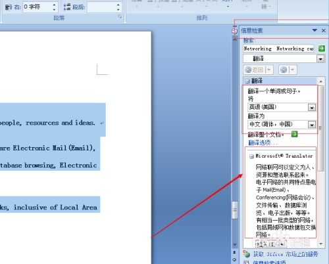
Task: Go back using the back arrow icon
Action: [x=248, y=70]
